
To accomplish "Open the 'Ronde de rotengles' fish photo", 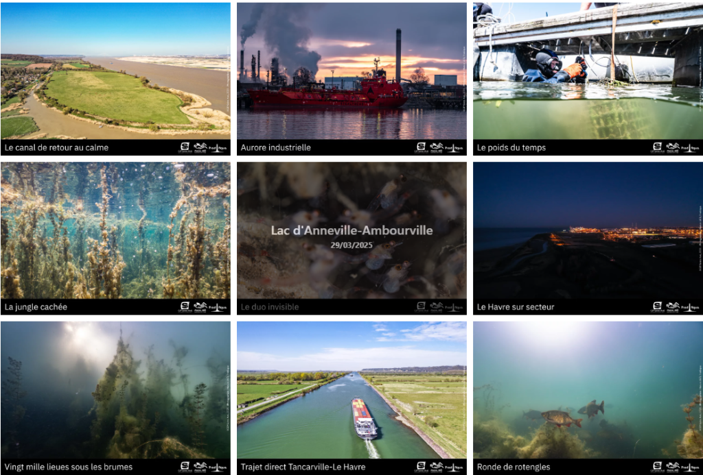I will 588,390.
